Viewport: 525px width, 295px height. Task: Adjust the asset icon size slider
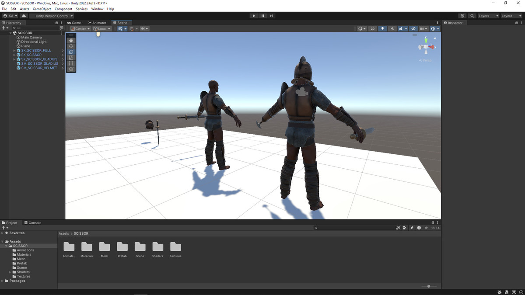coord(428,286)
